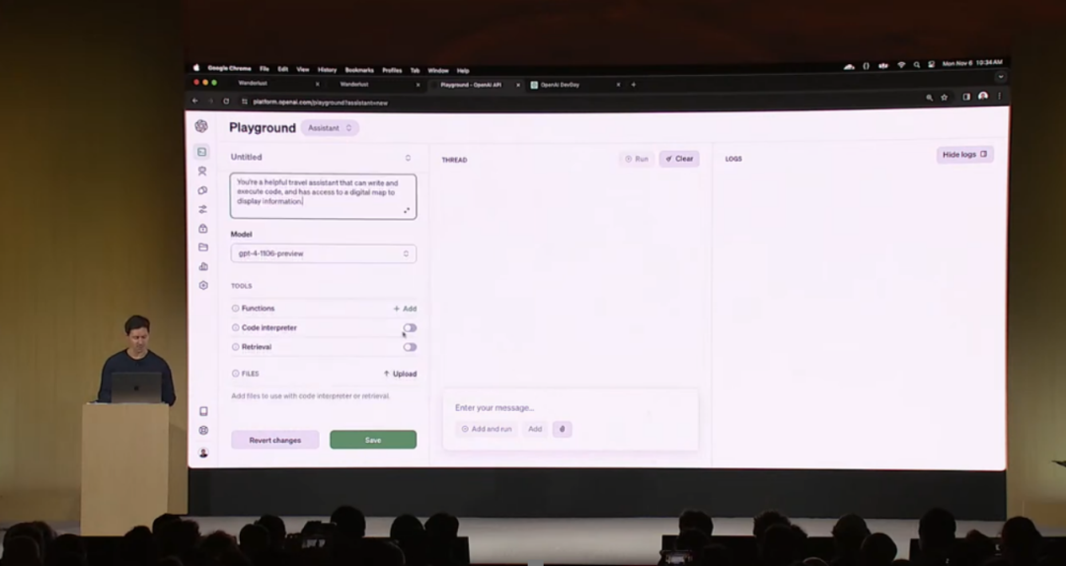The image size is (1066, 566).
Task: Enable the Code interpreter toggle
Action: [410, 328]
